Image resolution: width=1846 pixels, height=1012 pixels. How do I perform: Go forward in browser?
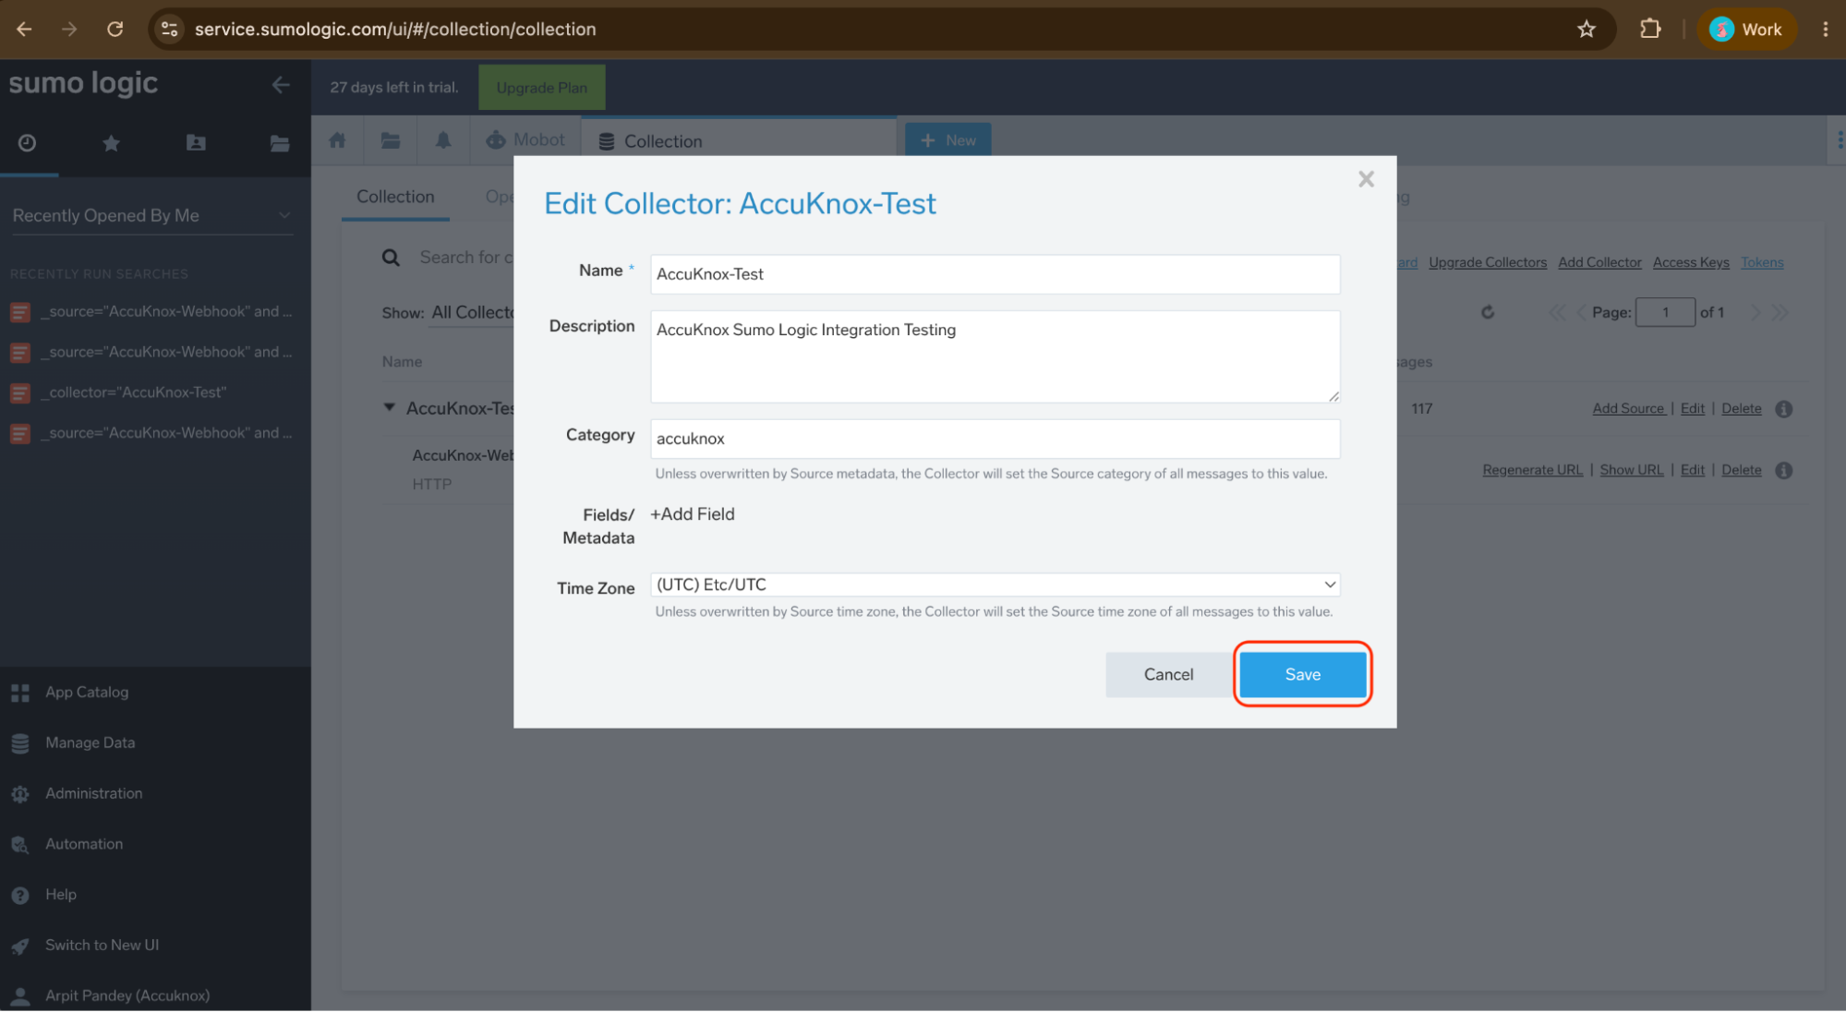(x=69, y=30)
